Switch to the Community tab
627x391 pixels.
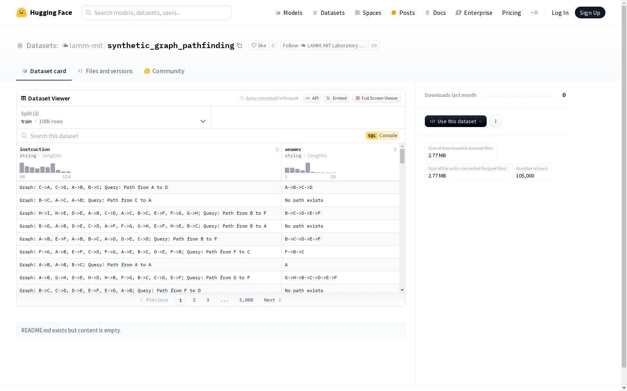(164, 71)
